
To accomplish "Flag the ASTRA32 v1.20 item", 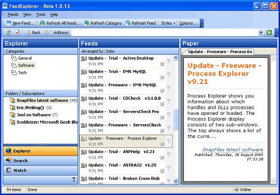I will [169, 168].
